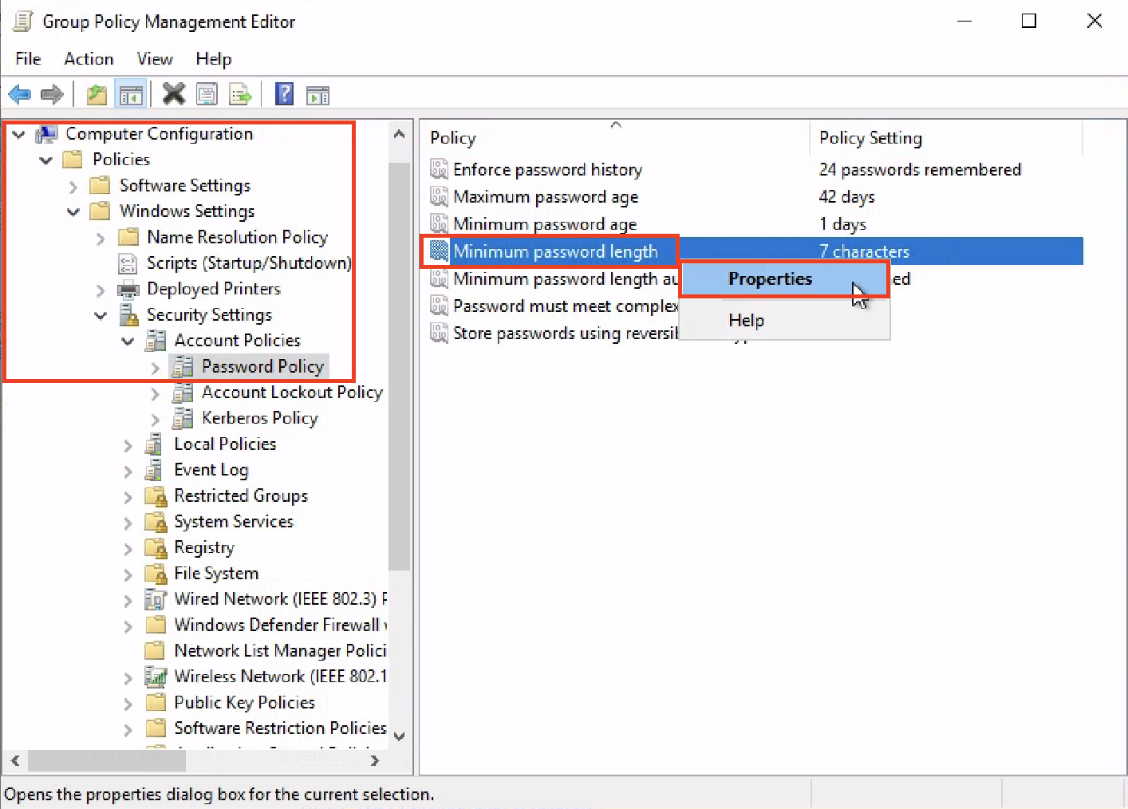Click the Maximum password age policy icon

pos(439,196)
